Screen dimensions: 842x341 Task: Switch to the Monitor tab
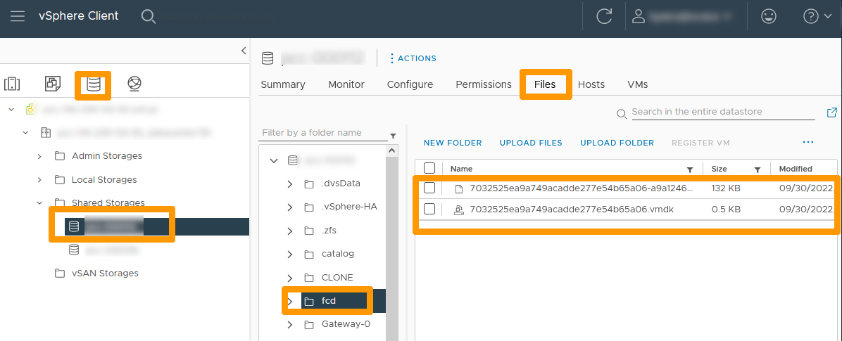[346, 84]
